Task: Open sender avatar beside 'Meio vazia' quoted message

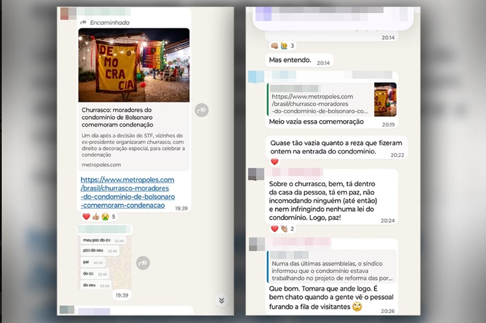Action: tap(256, 76)
